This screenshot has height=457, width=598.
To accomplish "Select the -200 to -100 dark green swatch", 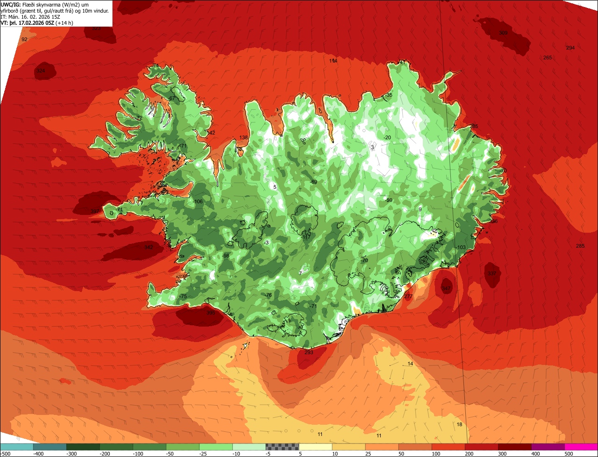I will coord(116,447).
